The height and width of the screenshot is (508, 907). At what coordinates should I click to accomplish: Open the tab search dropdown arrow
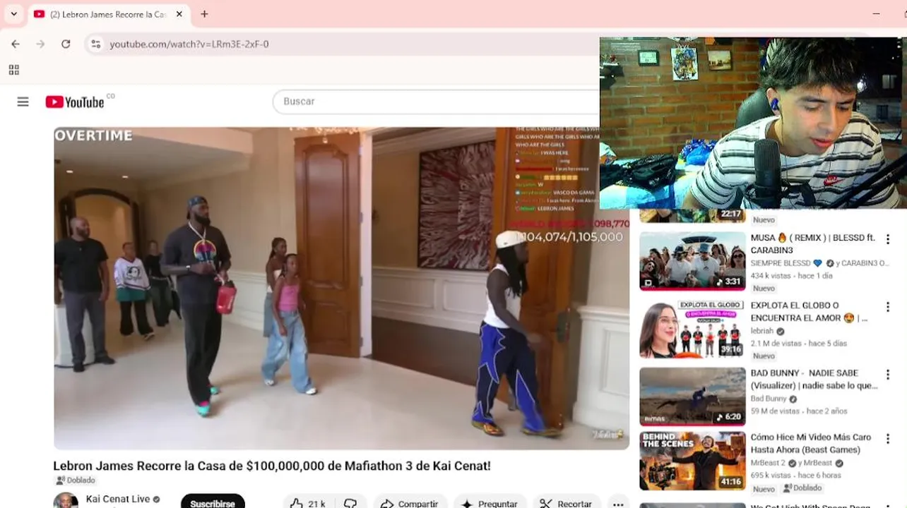[x=13, y=14]
